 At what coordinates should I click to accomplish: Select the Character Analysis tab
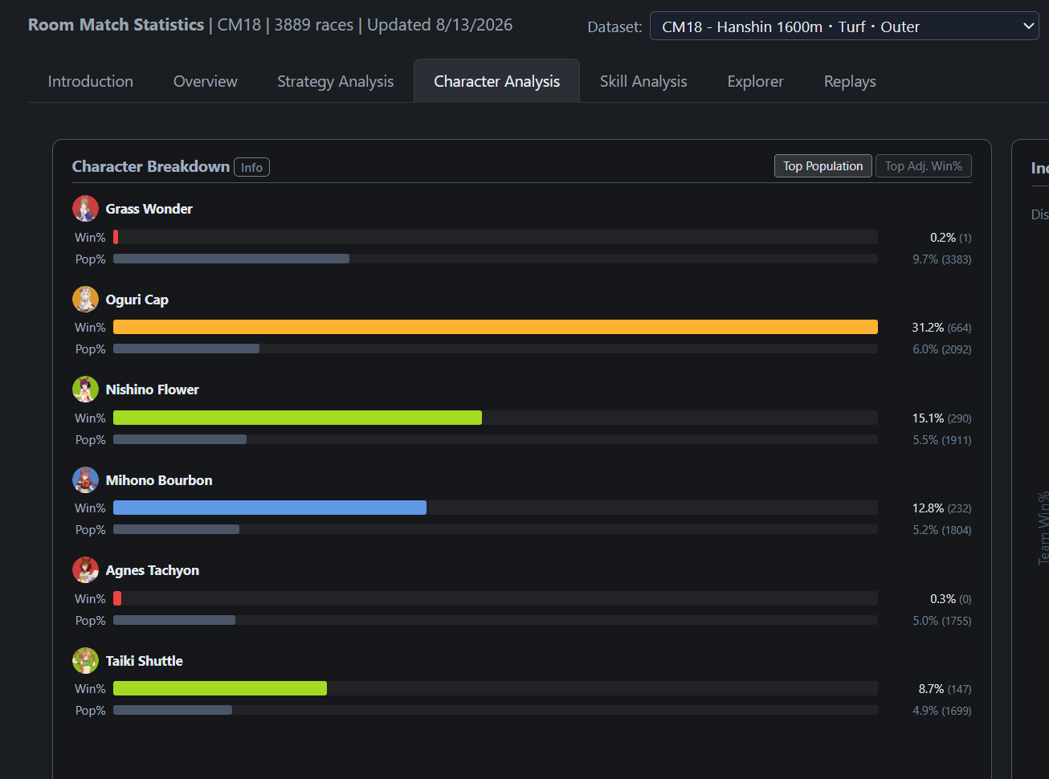click(497, 81)
